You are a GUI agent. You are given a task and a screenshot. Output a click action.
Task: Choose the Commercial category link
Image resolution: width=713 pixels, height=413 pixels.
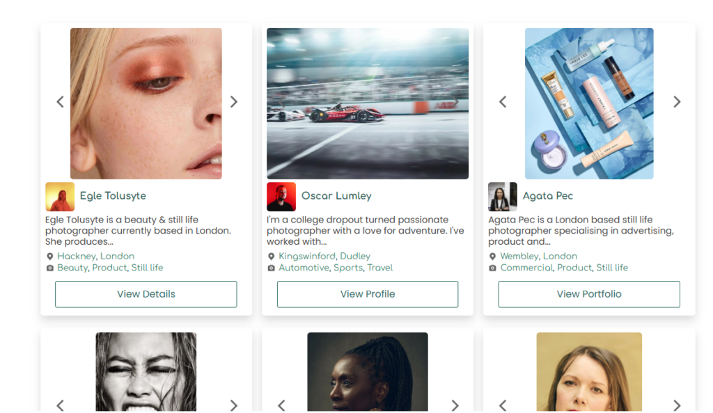tap(526, 268)
